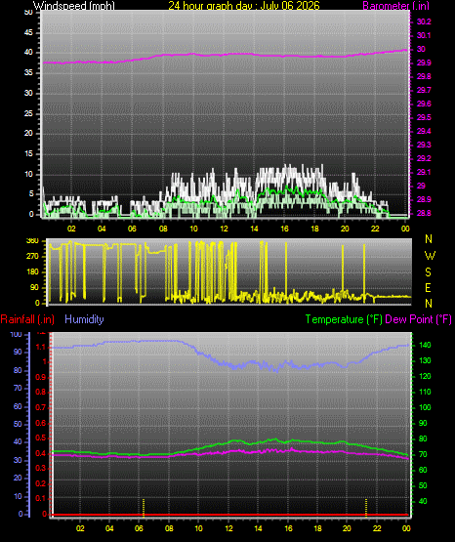Select the 60 value on temperature axis
The width and height of the screenshot is (455, 542).
point(423,470)
